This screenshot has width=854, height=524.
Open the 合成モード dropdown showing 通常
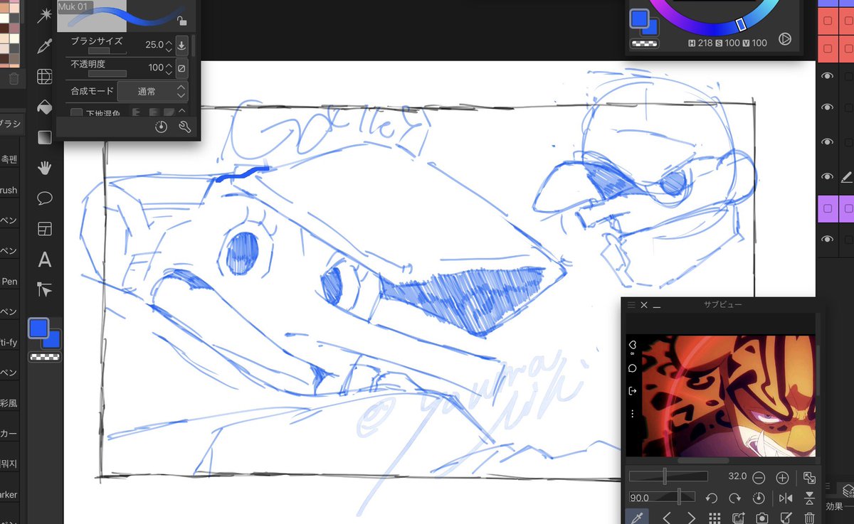pyautogui.click(x=152, y=91)
